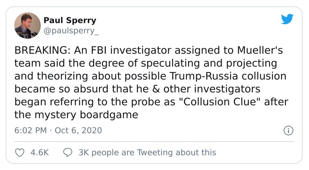Open the info circle icon

(x=288, y=130)
